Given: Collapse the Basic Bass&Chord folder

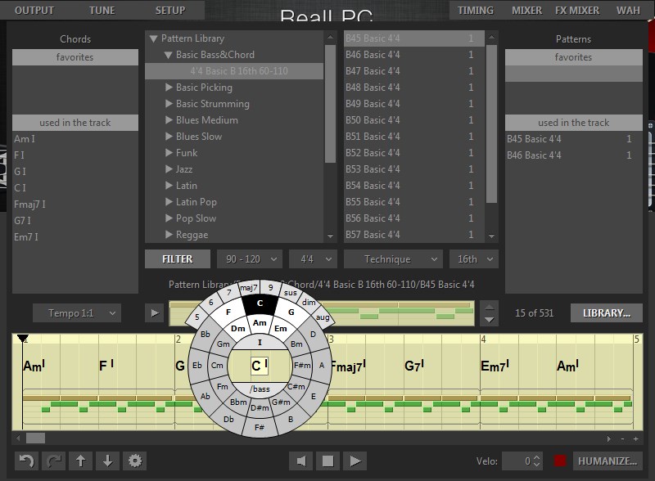Looking at the screenshot, I should point(169,55).
